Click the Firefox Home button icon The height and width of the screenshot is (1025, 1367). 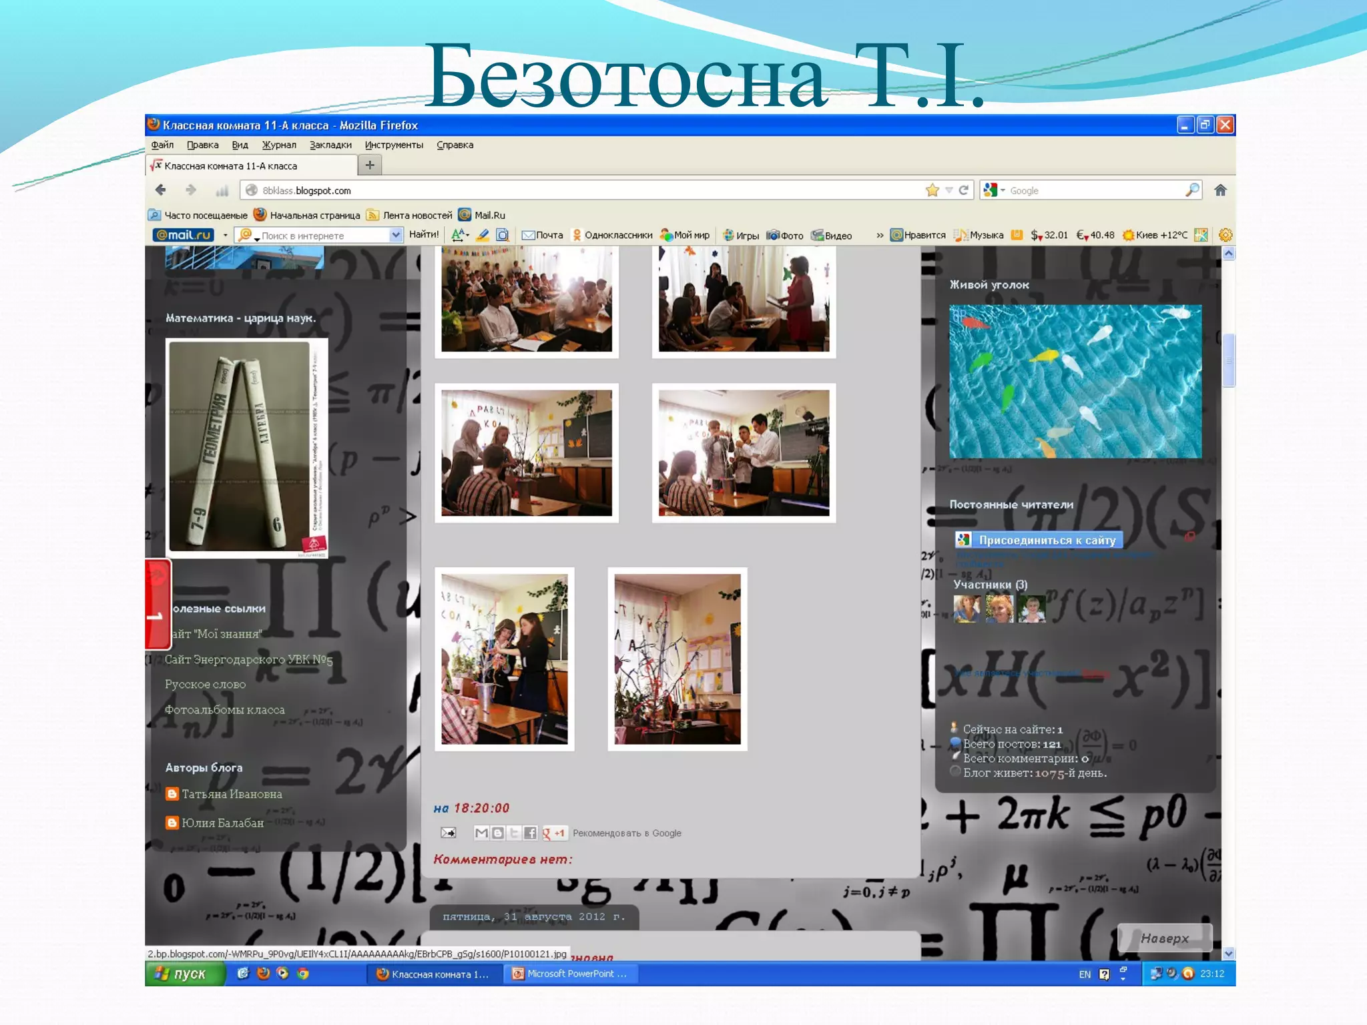point(1220,190)
